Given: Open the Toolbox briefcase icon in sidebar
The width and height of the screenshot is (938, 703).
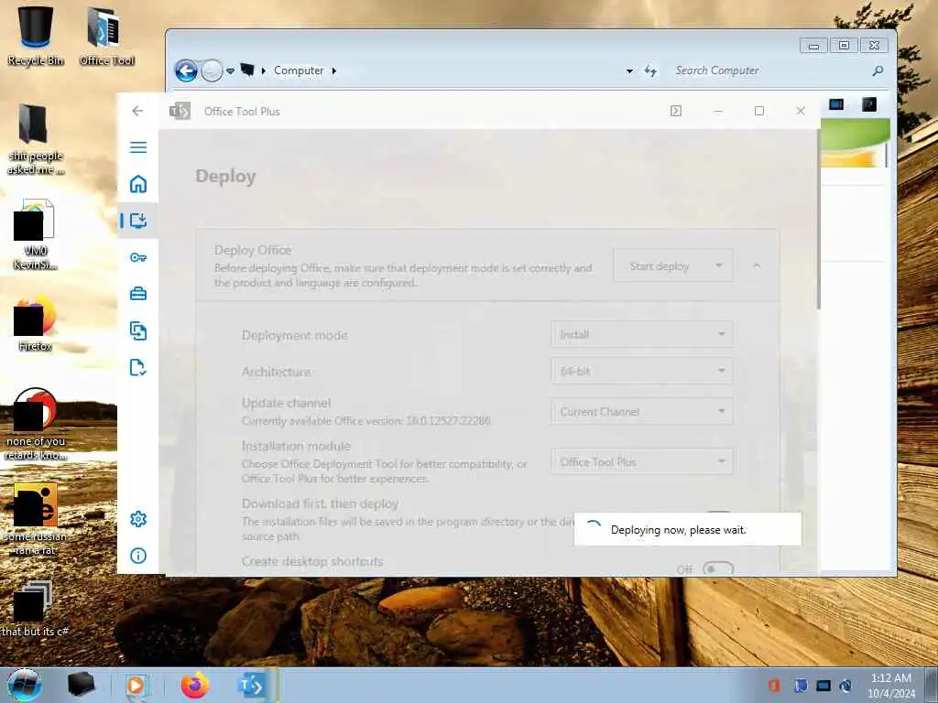Looking at the screenshot, I should pos(138,294).
